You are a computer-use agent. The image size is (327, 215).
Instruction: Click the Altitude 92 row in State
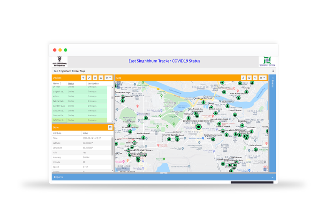(x=82, y=162)
